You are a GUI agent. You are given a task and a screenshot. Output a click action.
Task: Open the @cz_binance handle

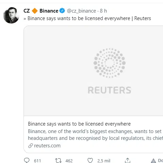coord(81,11)
